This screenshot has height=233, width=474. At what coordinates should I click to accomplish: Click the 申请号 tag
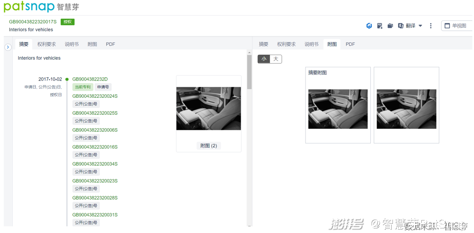[103, 87]
